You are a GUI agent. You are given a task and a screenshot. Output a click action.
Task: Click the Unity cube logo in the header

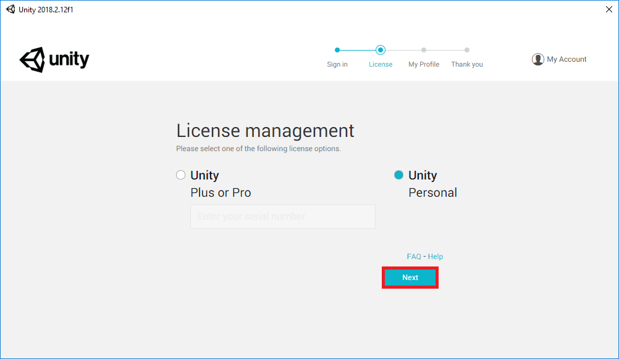[33, 59]
